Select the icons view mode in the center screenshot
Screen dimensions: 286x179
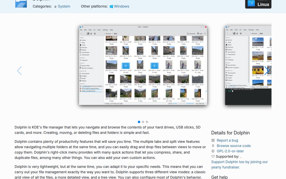coord(88,34)
